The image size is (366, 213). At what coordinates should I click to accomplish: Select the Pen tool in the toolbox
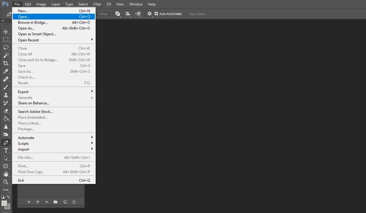point(6,143)
